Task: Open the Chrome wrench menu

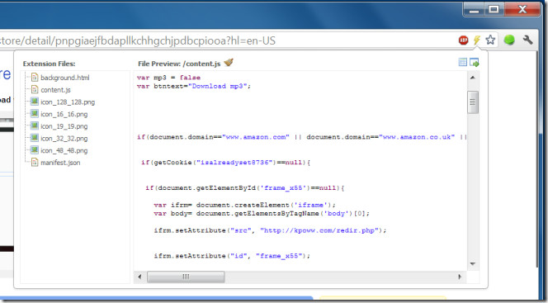Action: tap(527, 40)
